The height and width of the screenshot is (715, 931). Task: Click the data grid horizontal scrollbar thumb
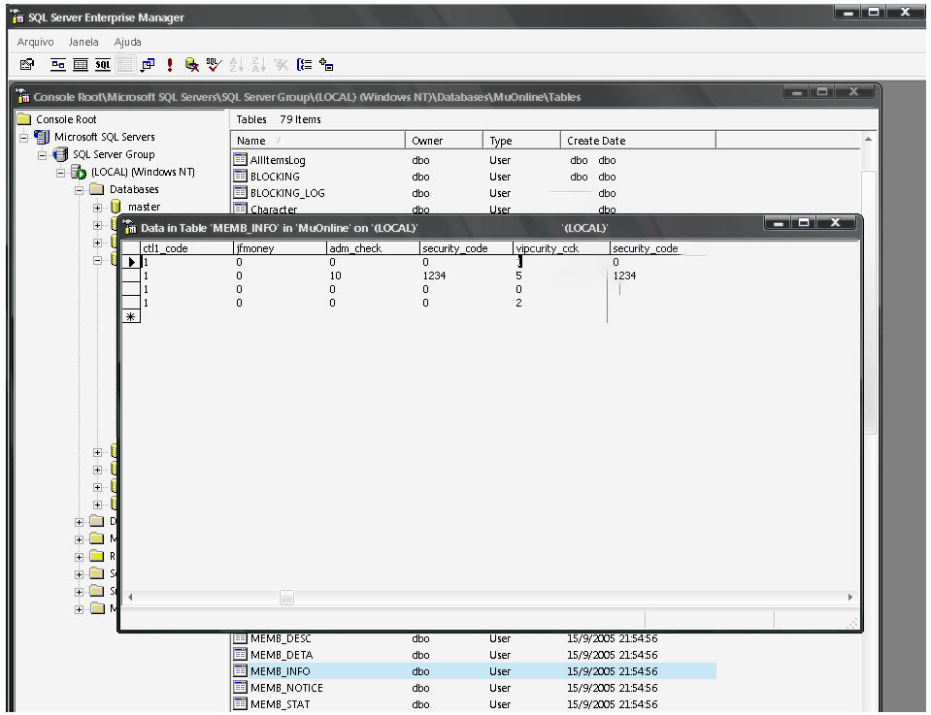[286, 598]
